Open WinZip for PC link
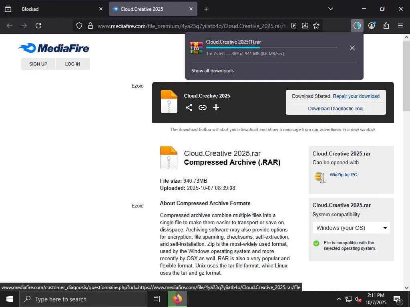410x307 pixels. point(343,175)
